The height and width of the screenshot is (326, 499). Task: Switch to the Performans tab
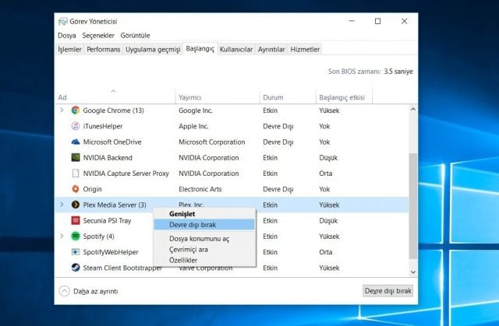tap(104, 49)
